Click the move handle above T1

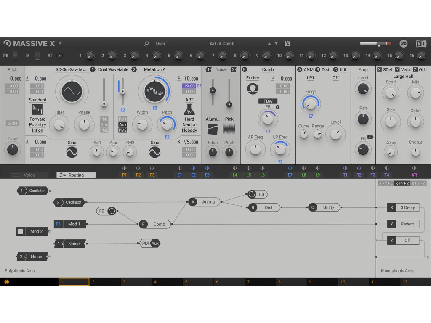345,168
